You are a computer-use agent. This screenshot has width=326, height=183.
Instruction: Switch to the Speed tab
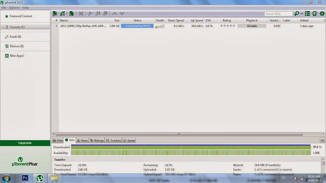[x=129, y=140]
